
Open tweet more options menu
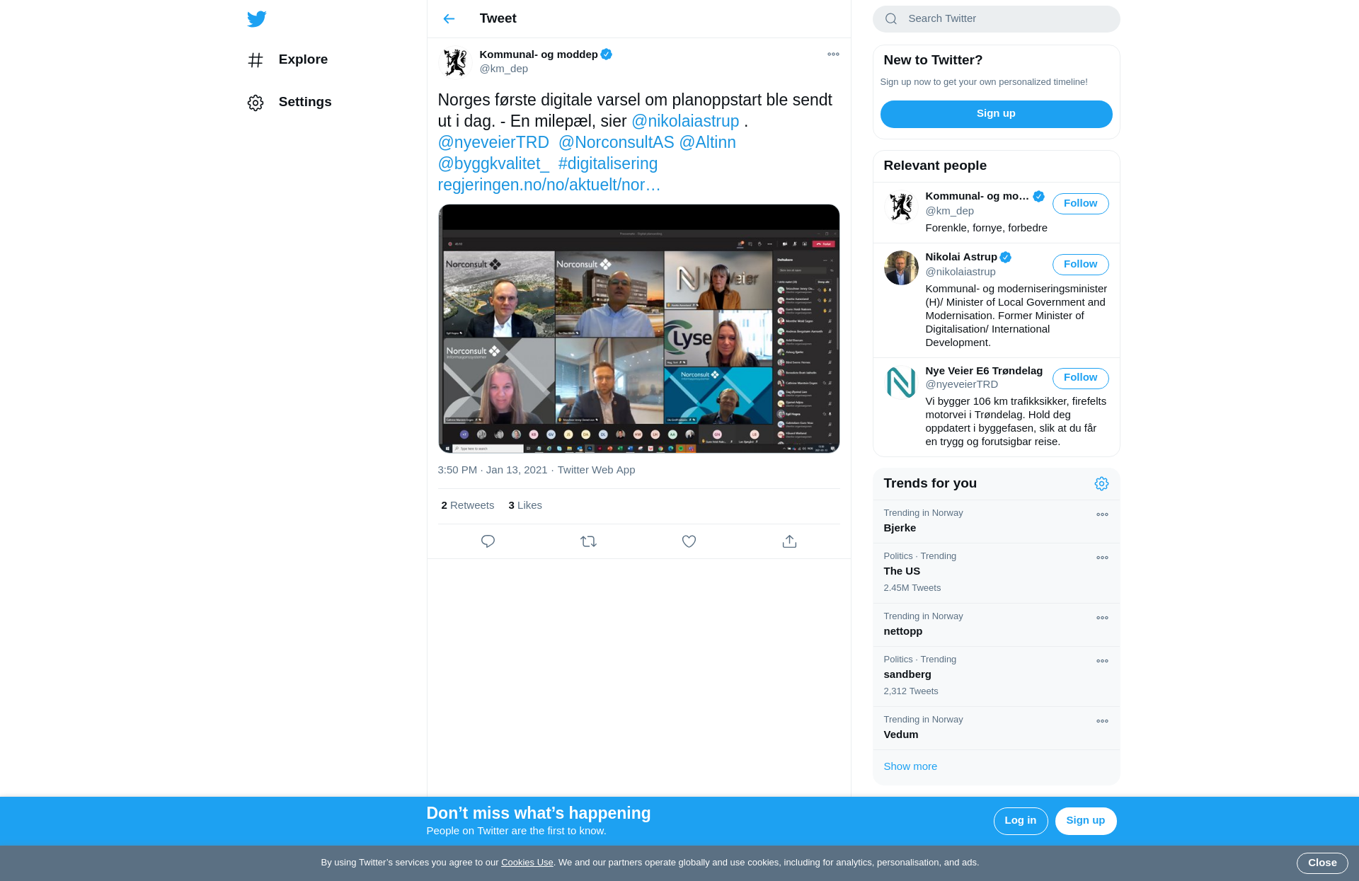tap(833, 54)
